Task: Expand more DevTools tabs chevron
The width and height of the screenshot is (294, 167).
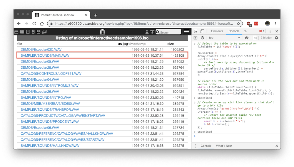Action: pyautogui.click(x=245, y=31)
